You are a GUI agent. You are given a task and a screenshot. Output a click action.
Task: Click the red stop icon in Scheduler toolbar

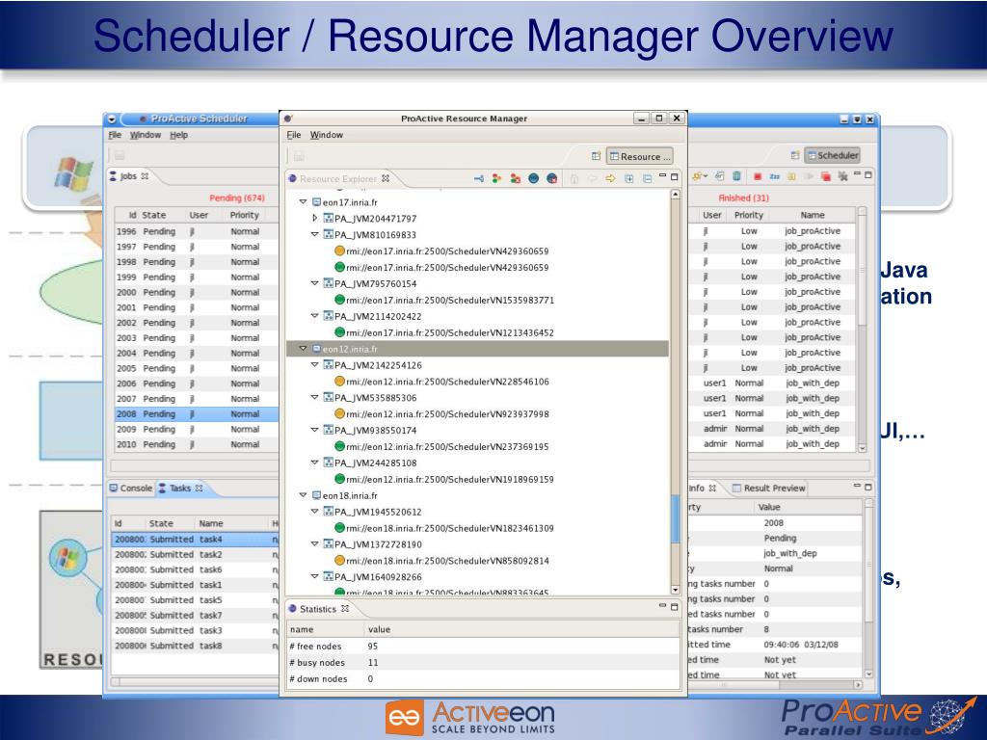click(x=758, y=177)
